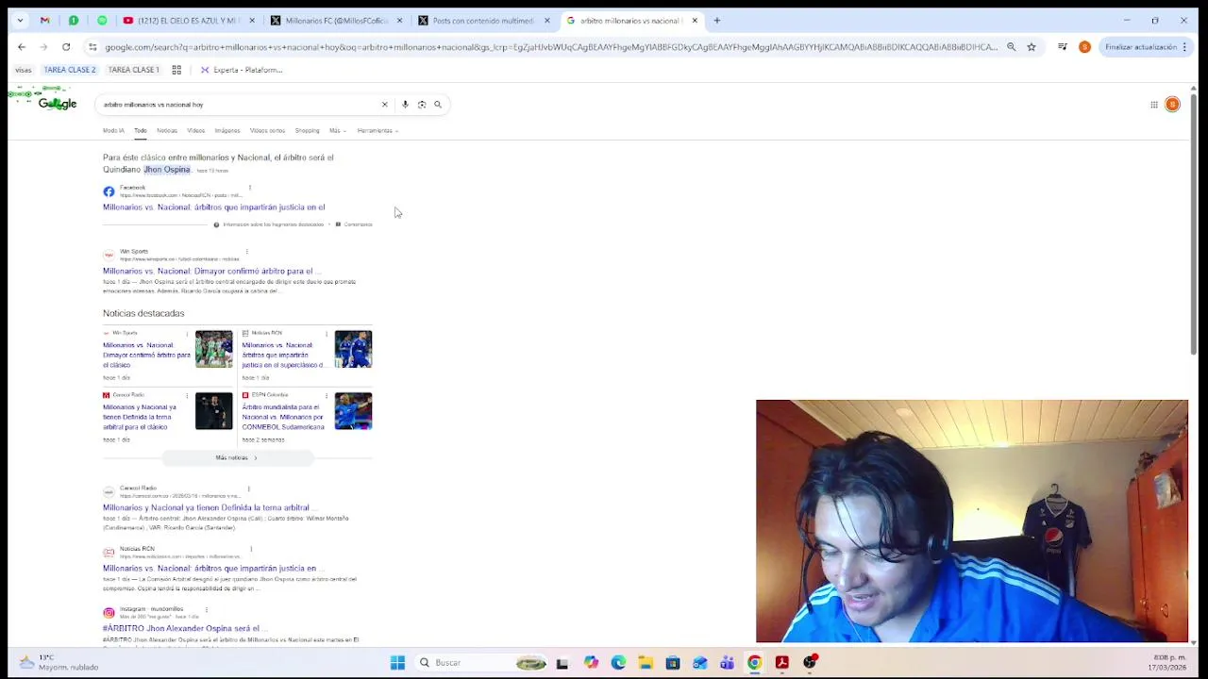Open Adobe Acrobat from taskbar
The image size is (1208, 679).
[x=782, y=663]
